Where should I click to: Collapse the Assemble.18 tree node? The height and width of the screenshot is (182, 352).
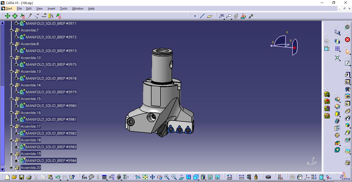click(11, 140)
